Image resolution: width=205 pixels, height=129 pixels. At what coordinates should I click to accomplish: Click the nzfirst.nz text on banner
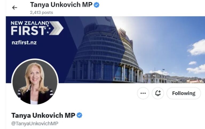24,43
